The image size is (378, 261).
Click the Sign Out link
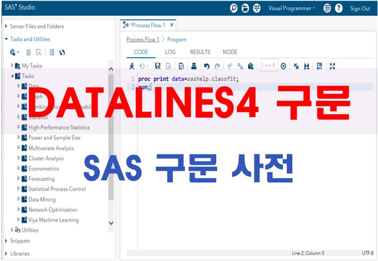pos(360,8)
